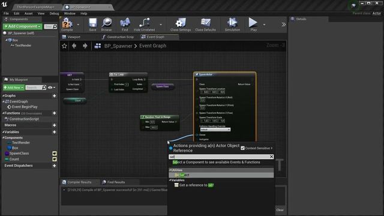This screenshot has width=384, height=216.
Task: Open Compile options dropdown arrow
Action: coord(78,25)
